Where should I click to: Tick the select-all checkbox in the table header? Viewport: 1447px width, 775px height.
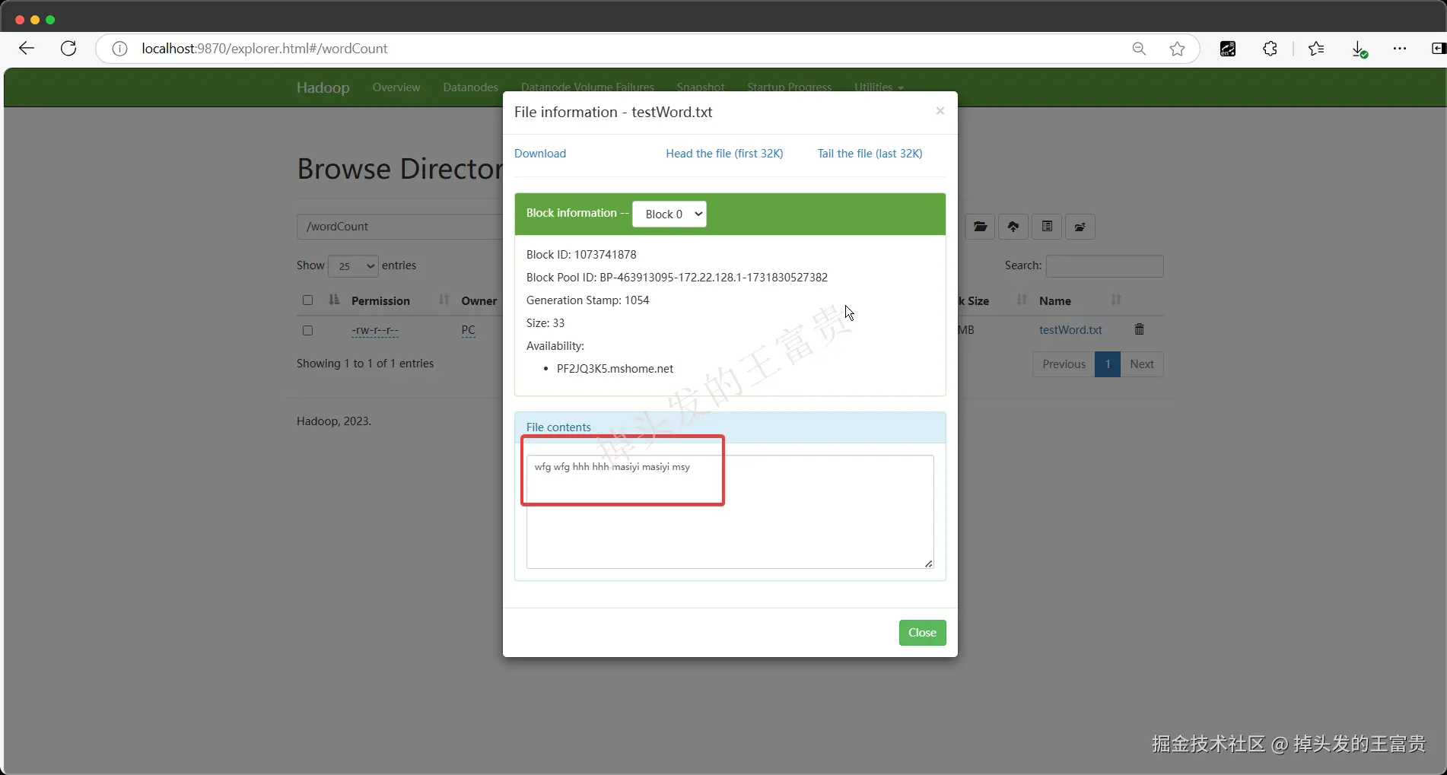click(307, 300)
